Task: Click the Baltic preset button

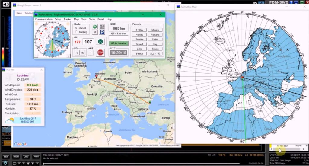Action: (139, 49)
